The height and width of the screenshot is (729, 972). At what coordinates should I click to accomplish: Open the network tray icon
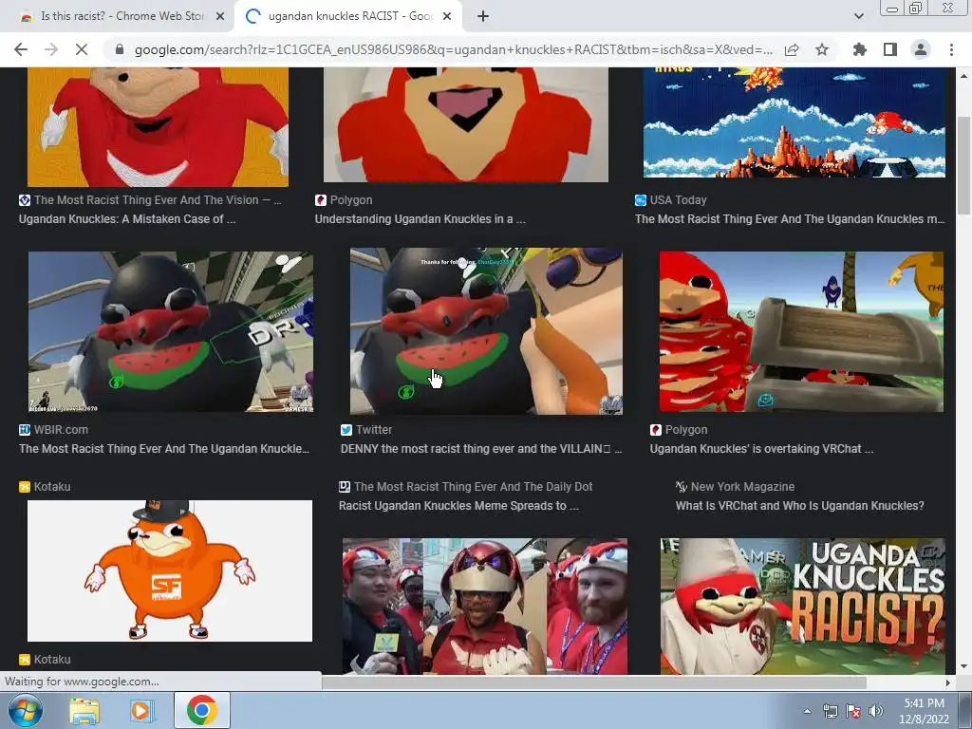click(830, 711)
